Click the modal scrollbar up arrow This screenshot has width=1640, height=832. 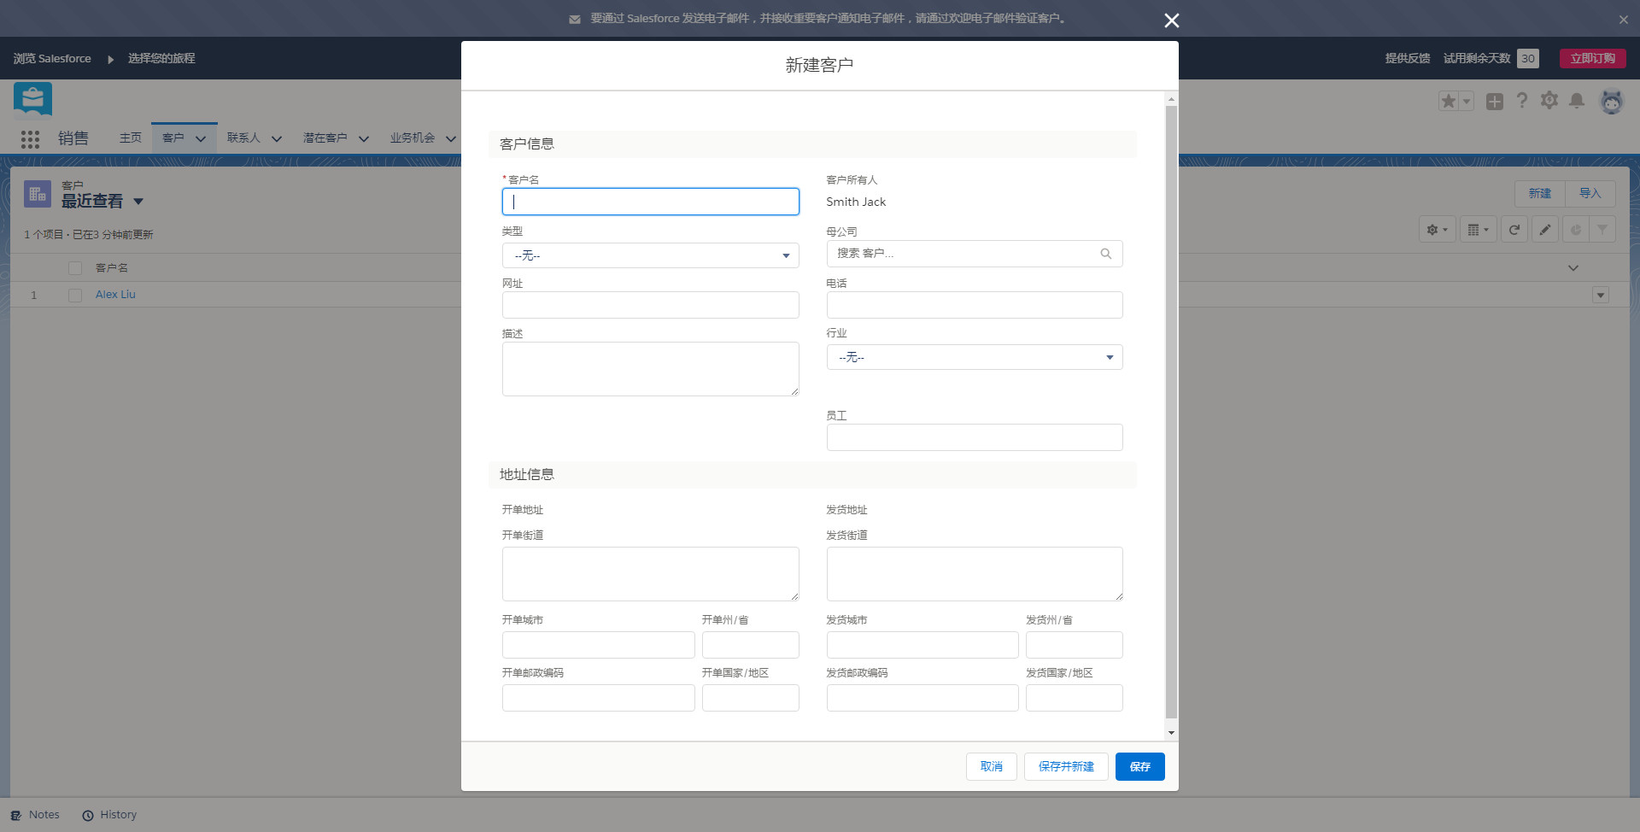pyautogui.click(x=1171, y=99)
